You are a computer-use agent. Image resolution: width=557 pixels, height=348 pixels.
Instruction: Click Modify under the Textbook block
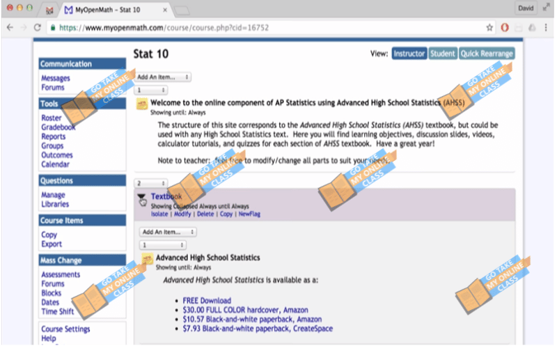[x=182, y=214]
